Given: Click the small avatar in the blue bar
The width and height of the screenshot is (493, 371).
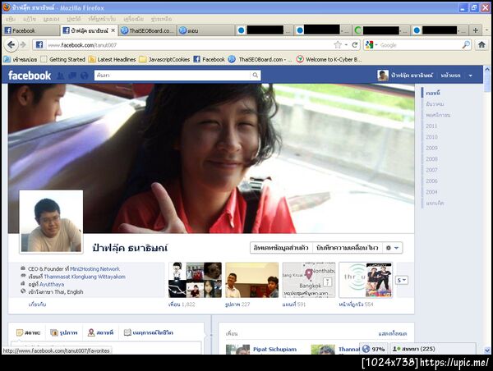Looking at the screenshot, I should tap(383, 76).
